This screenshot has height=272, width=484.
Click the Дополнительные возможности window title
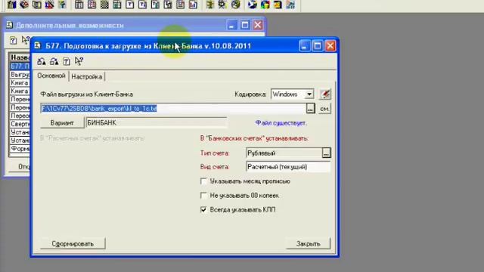click(70, 25)
